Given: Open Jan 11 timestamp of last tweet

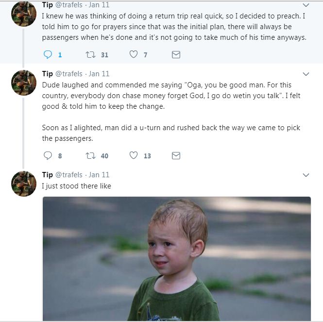Looking at the screenshot, I should [99, 175].
